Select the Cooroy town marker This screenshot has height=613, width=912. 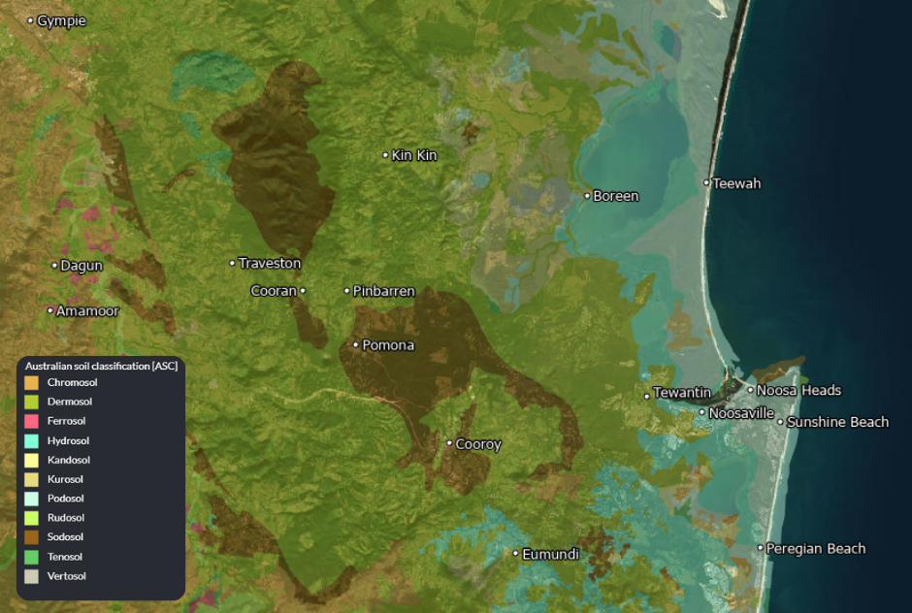(449, 443)
